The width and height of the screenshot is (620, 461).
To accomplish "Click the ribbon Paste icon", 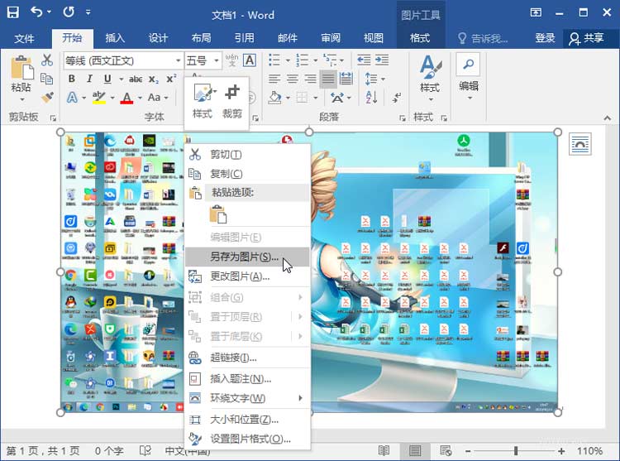I will 21,67.
